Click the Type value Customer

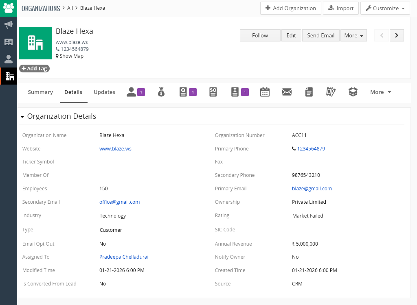click(111, 230)
